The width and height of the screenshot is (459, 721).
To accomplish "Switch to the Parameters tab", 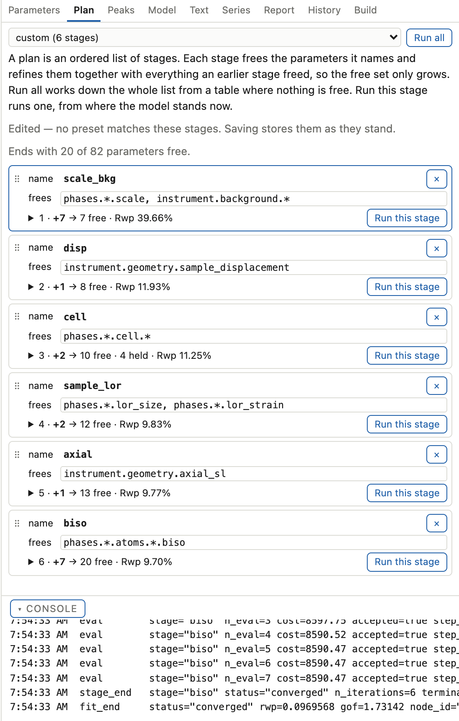I will click(34, 10).
